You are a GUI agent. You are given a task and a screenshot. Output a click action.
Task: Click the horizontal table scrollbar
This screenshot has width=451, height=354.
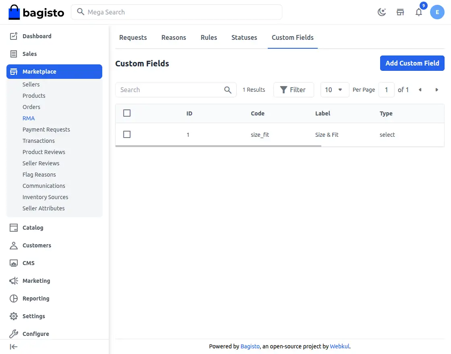[218, 146]
